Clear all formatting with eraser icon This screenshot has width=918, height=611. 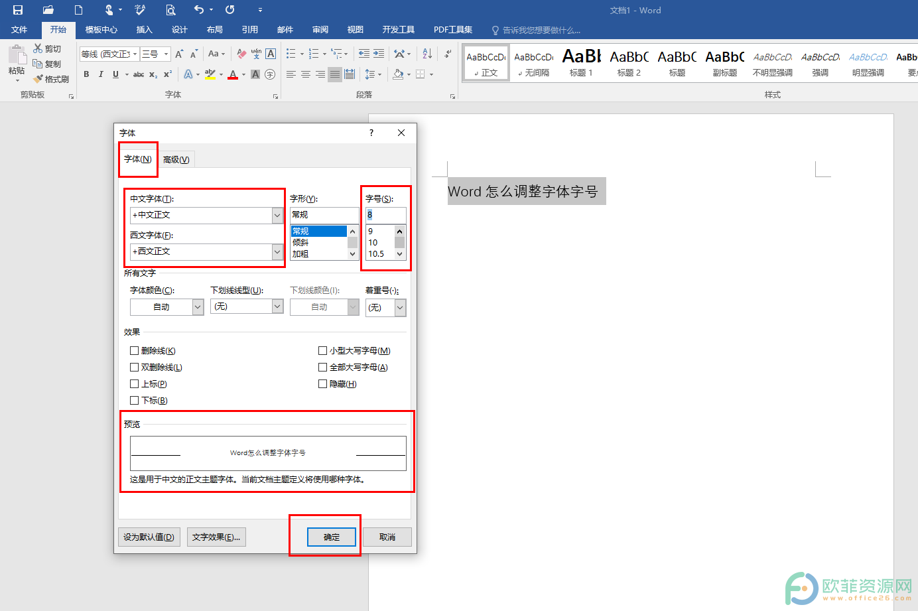(x=241, y=54)
